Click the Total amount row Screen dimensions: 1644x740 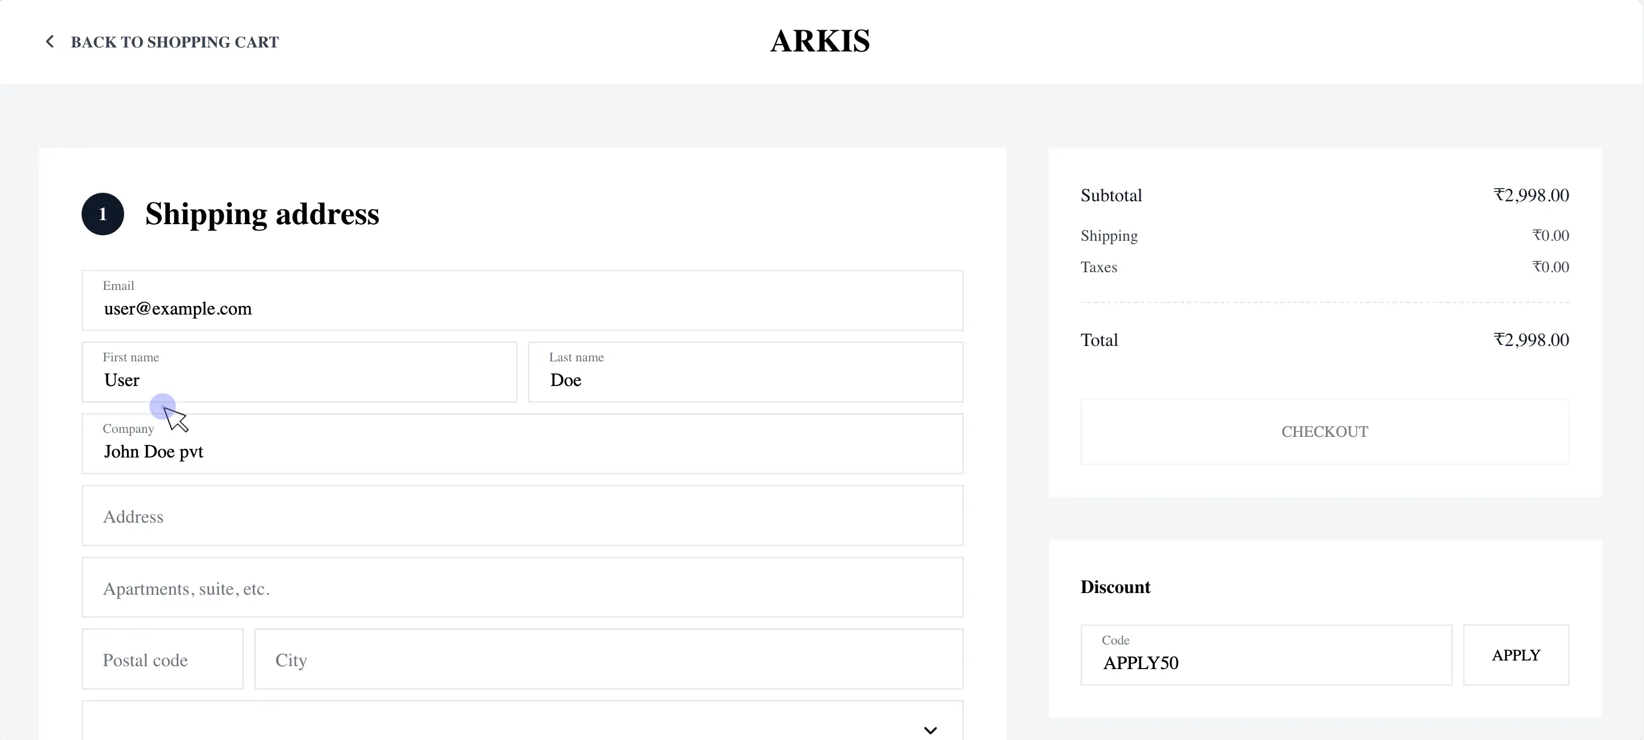coord(1324,339)
